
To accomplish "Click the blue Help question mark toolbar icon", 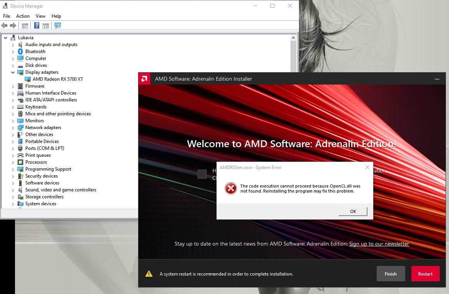I will tap(37, 25).
